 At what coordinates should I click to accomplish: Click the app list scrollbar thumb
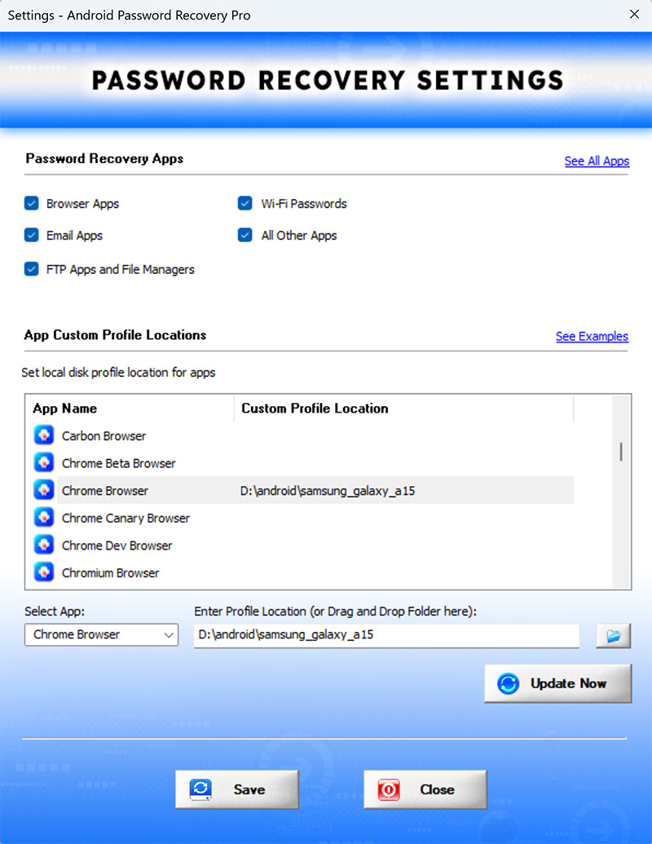click(621, 452)
